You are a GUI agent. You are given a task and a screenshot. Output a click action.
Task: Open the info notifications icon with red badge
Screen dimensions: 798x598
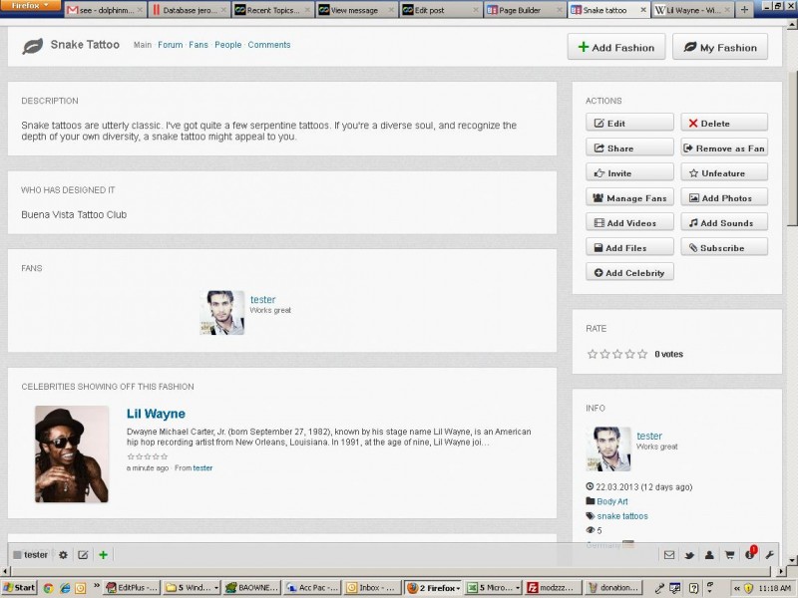pyautogui.click(x=750, y=553)
